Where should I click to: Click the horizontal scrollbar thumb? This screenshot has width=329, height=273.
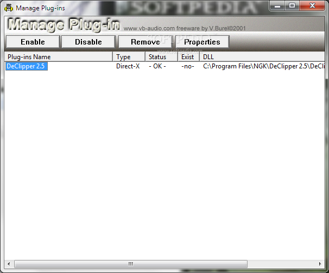tap(131, 264)
